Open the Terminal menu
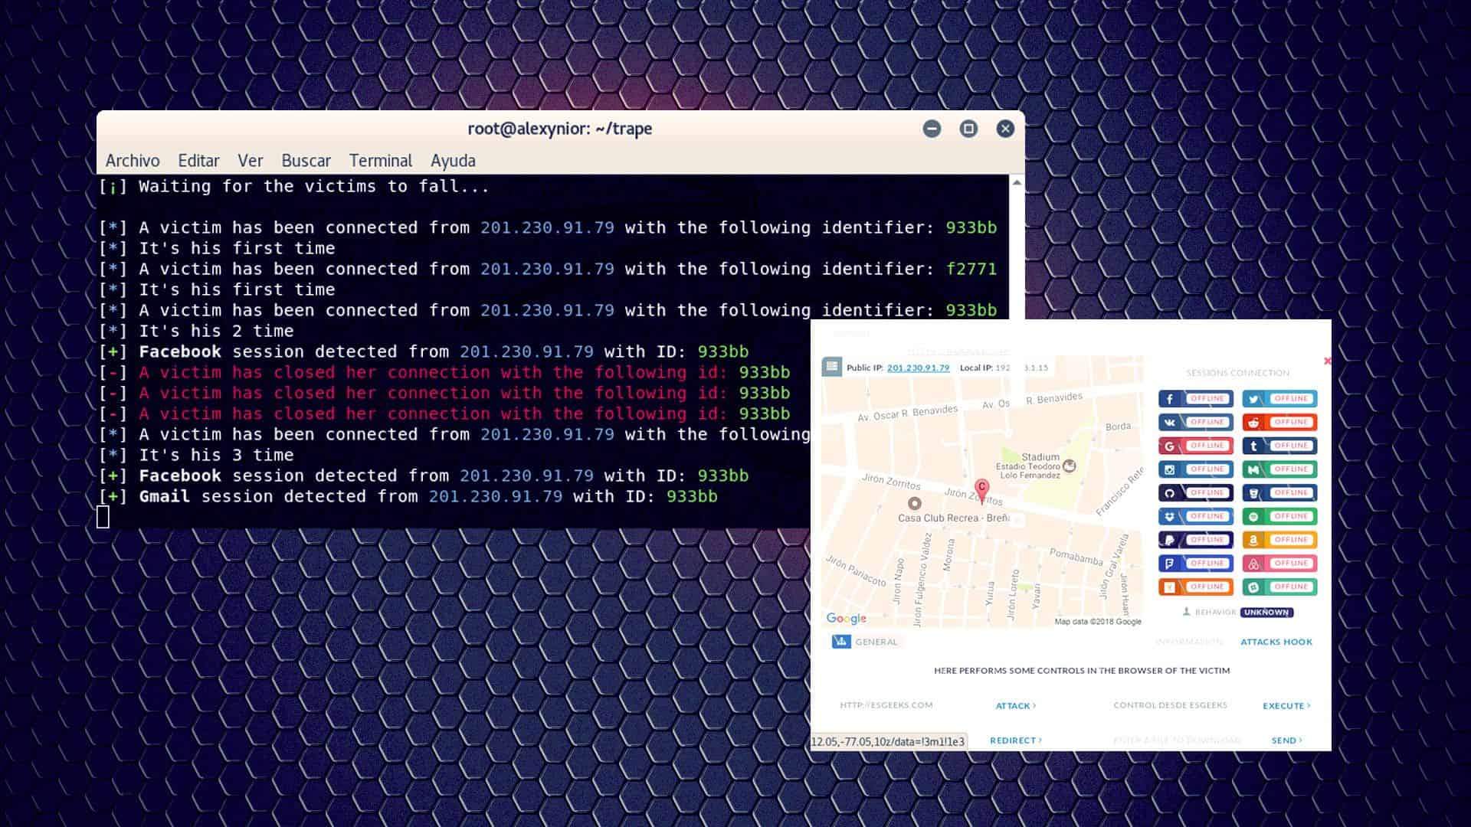Screen dimensions: 1471x827 (x=380, y=161)
